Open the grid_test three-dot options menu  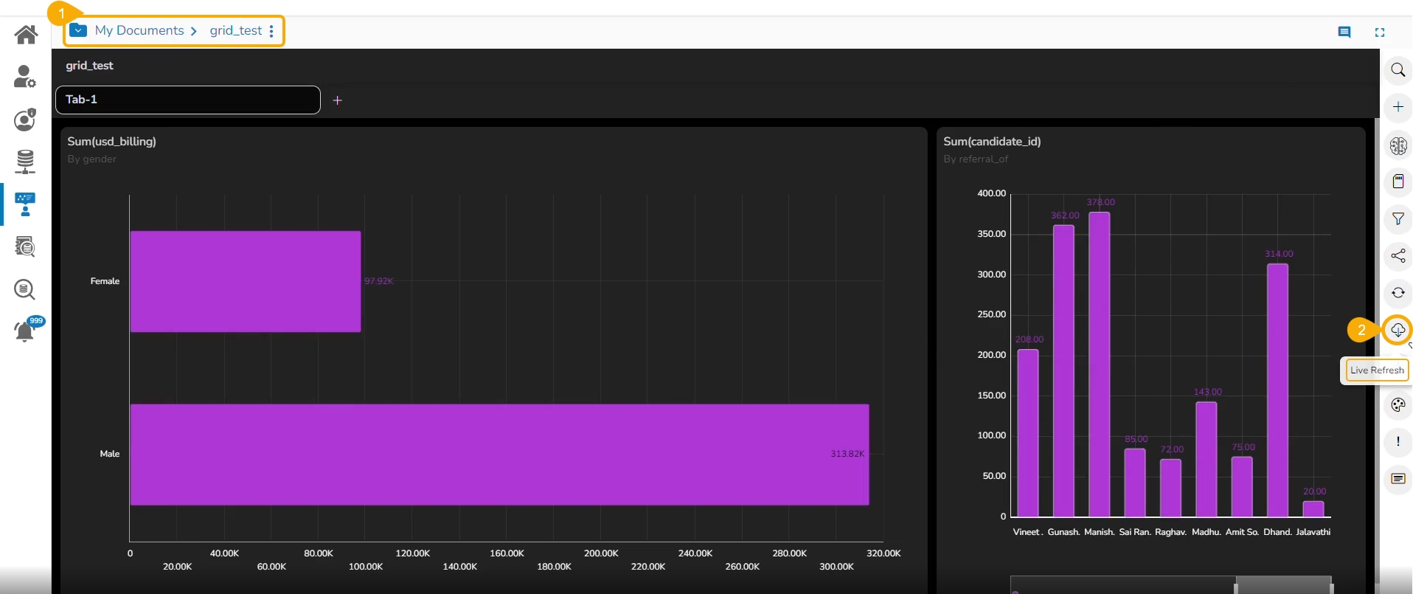click(x=271, y=31)
